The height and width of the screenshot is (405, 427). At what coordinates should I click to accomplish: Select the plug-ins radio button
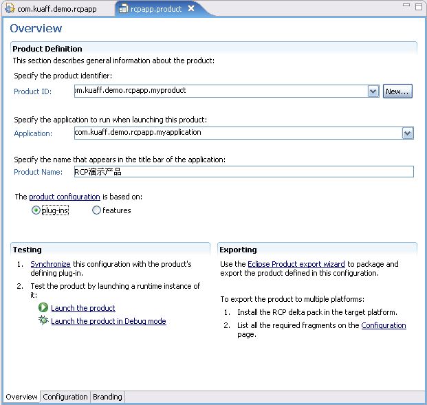coord(36,210)
